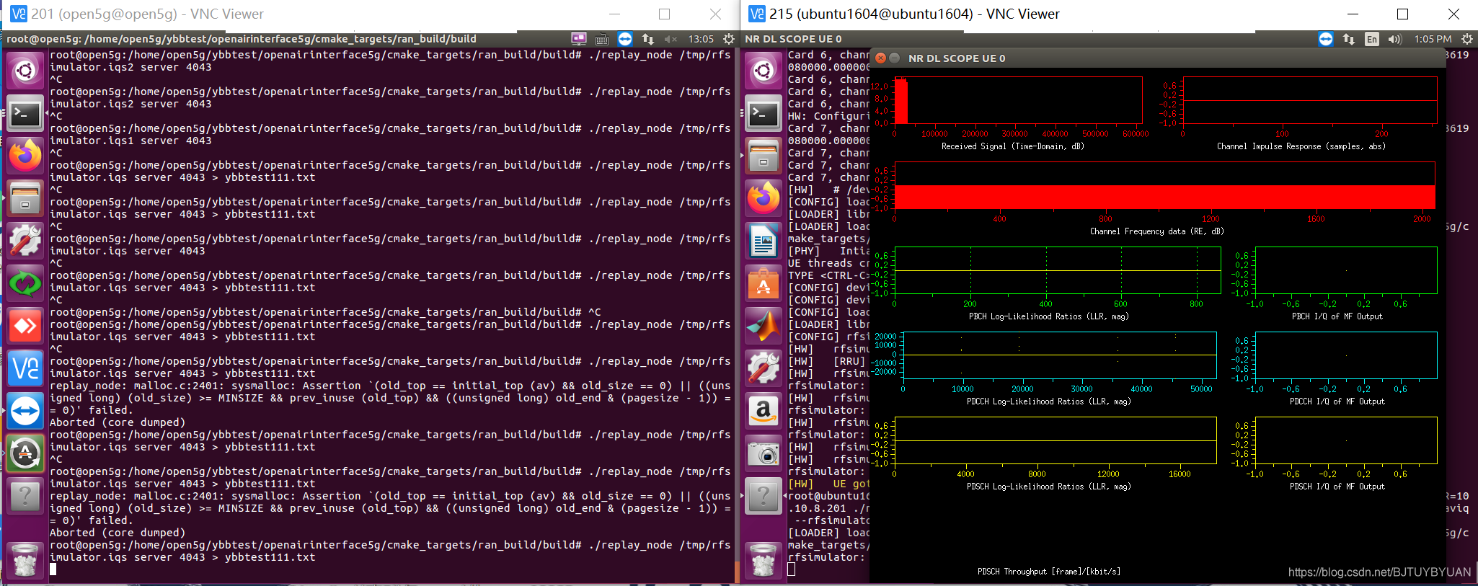1478x586 pixels.
Task: Open System Settings wrench in left dock
Action: pos(25,241)
